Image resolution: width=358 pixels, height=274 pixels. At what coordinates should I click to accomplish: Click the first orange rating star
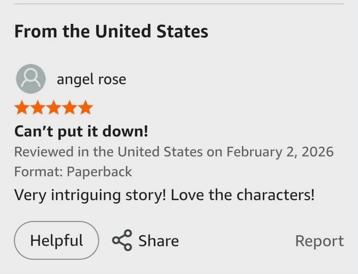(22, 108)
